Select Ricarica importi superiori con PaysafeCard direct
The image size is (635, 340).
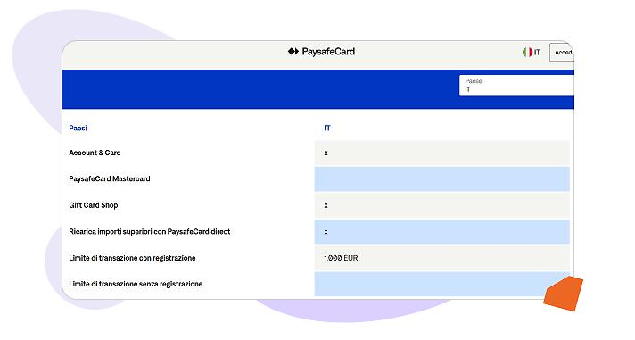click(150, 231)
